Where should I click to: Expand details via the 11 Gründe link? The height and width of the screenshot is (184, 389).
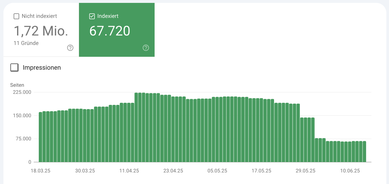point(26,43)
